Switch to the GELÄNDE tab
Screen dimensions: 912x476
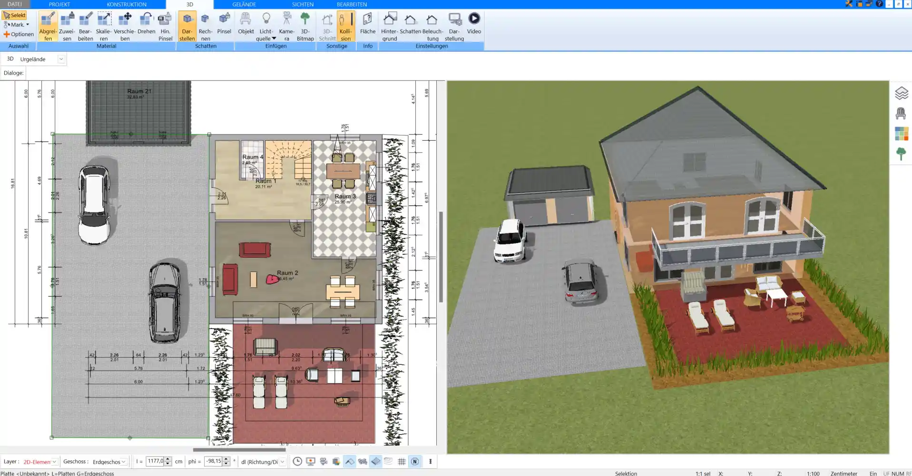(x=244, y=4)
